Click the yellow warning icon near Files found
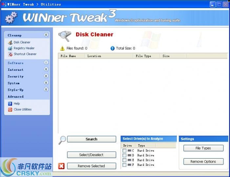This screenshot has width=230, height=177. click(62, 49)
